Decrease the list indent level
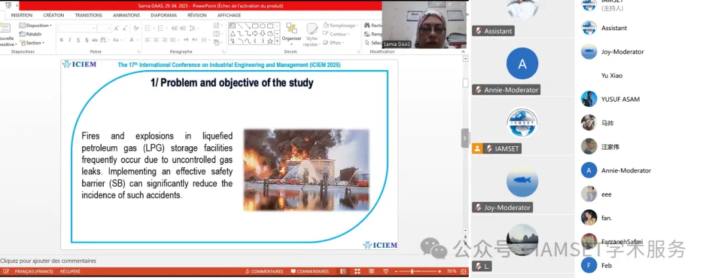Viewport: 709px width, 278px height. click(174, 28)
